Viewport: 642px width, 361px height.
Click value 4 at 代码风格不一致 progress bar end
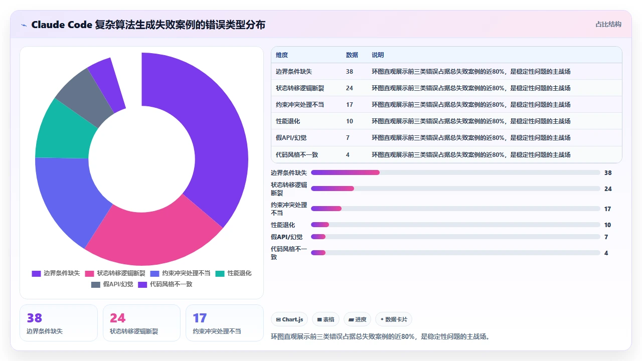tap(606, 253)
